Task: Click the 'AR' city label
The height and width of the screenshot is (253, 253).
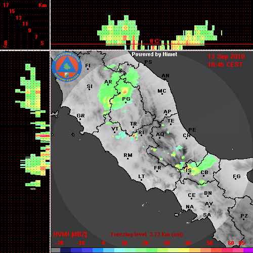Action: click(108, 82)
